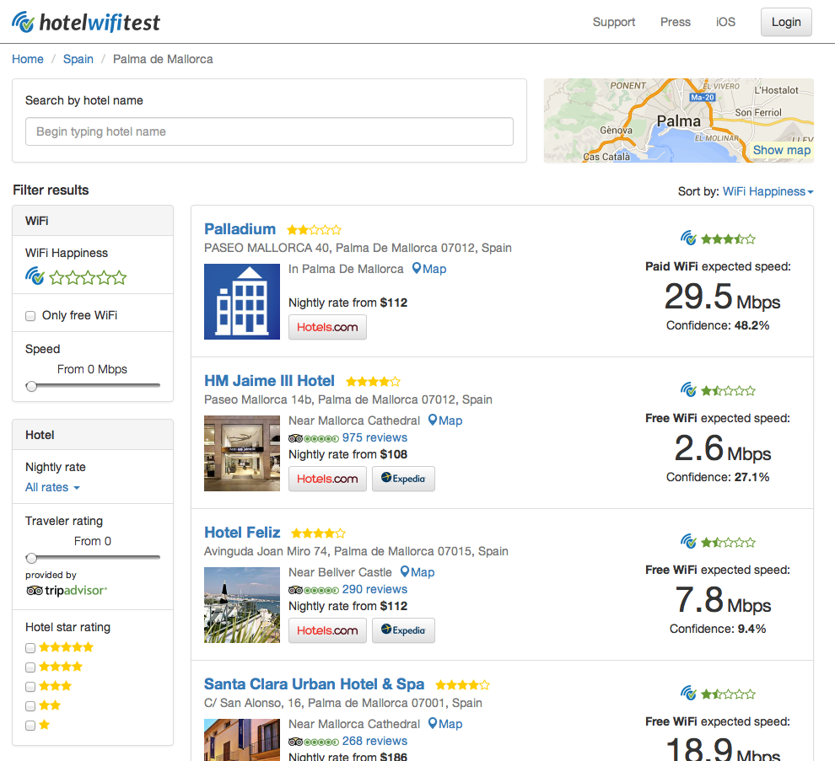Click the Palma map preview

678,121
